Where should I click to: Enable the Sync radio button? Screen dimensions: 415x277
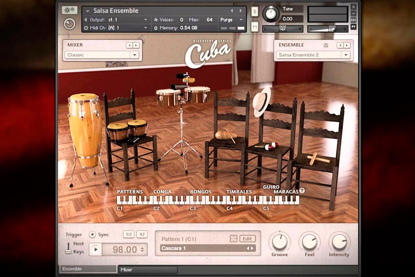(x=92, y=234)
